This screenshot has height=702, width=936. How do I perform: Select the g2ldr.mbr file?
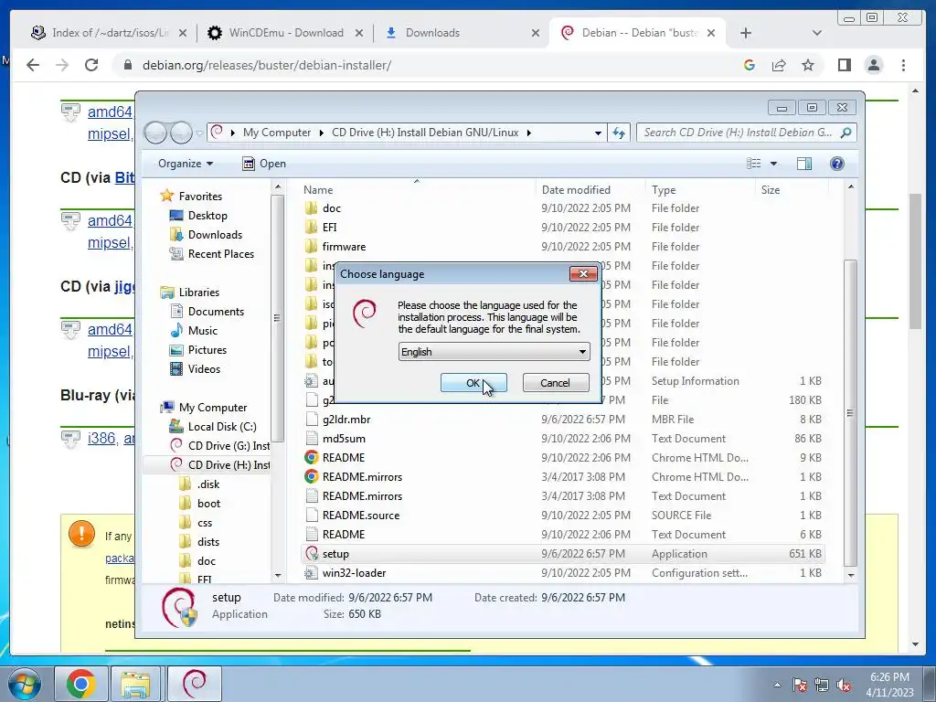[x=346, y=419]
